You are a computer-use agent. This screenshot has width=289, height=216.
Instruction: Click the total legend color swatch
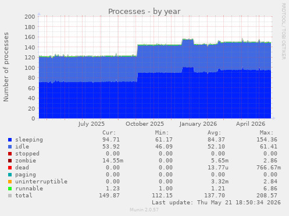pyautogui.click(x=10, y=196)
